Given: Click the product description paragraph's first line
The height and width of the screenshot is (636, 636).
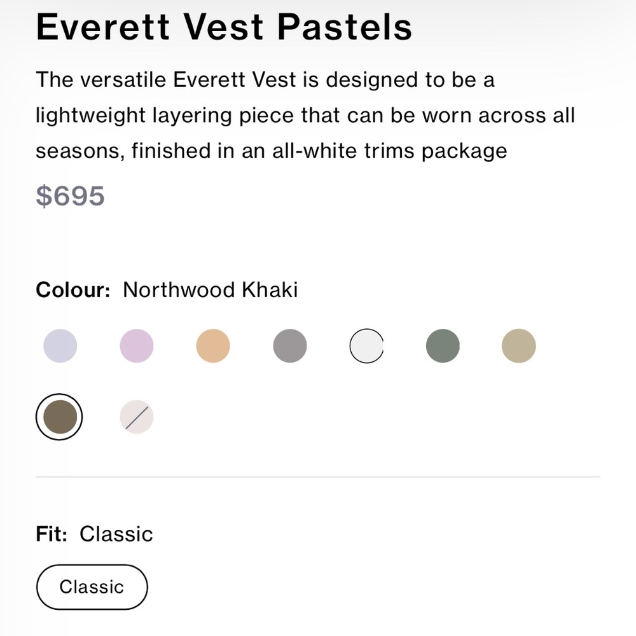Looking at the screenshot, I should click(x=265, y=80).
